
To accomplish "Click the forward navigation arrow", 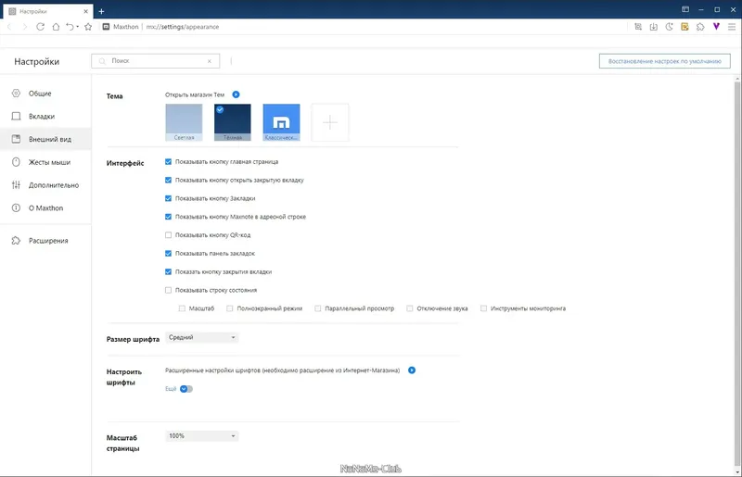I will click(x=25, y=27).
